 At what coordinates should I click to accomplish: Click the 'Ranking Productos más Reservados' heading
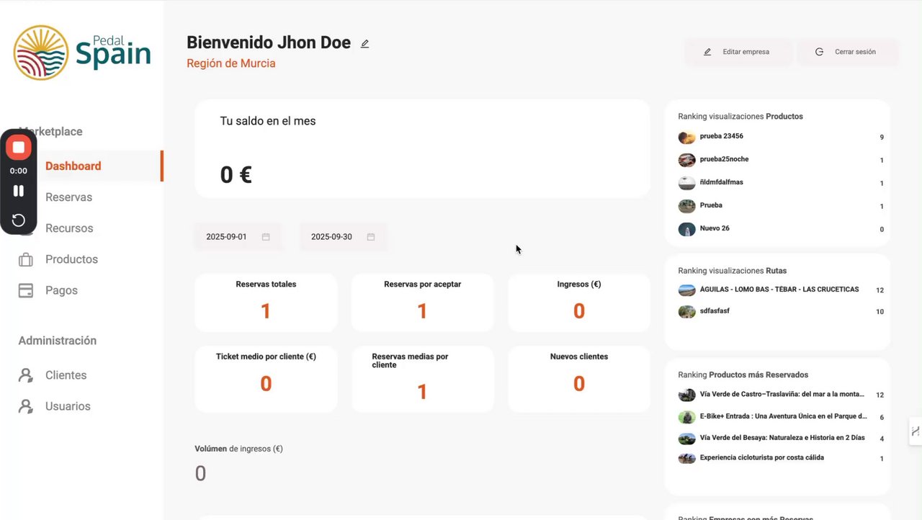pyautogui.click(x=743, y=375)
